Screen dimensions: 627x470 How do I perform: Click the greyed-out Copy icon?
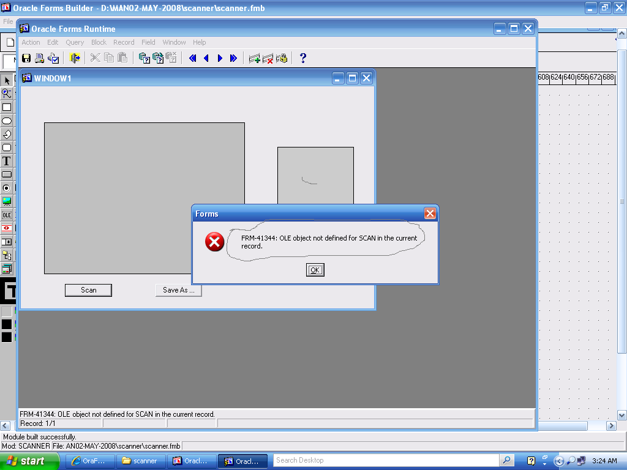pos(109,58)
